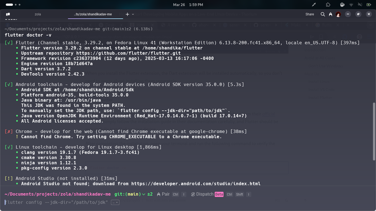This screenshot has width=376, height=211.
Task: Click the terminal vertical scrollbar
Action: pos(374,131)
